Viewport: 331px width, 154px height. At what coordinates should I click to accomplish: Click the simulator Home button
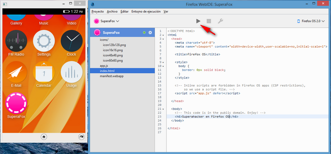click(44, 137)
